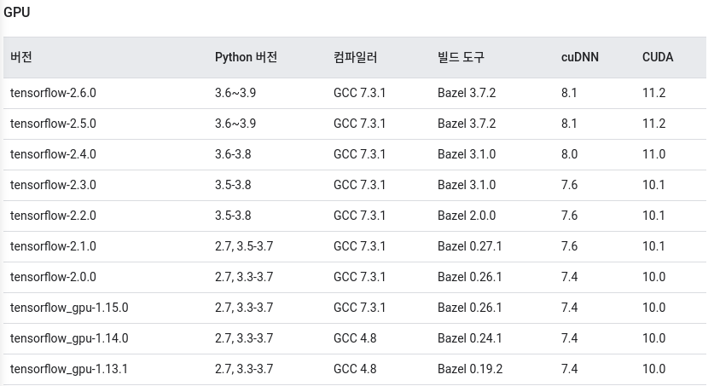The image size is (714, 386).
Task: Select the tensorflow-2.1.0 version cell
Action: tap(53, 246)
